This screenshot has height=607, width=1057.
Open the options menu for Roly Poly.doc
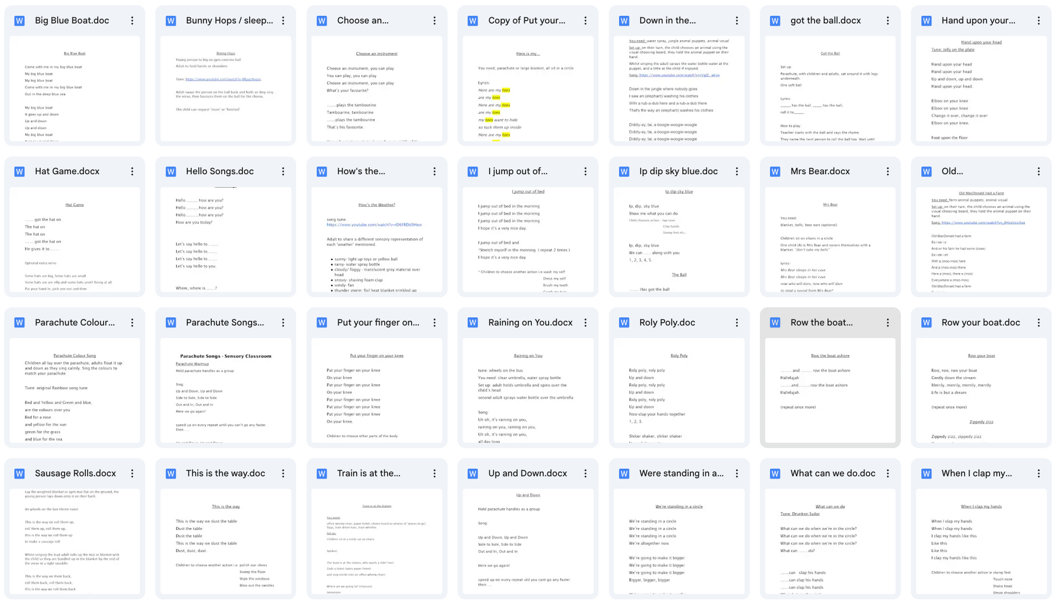[x=737, y=323]
